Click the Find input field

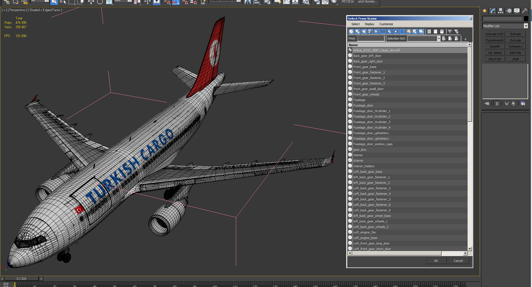tap(371, 38)
